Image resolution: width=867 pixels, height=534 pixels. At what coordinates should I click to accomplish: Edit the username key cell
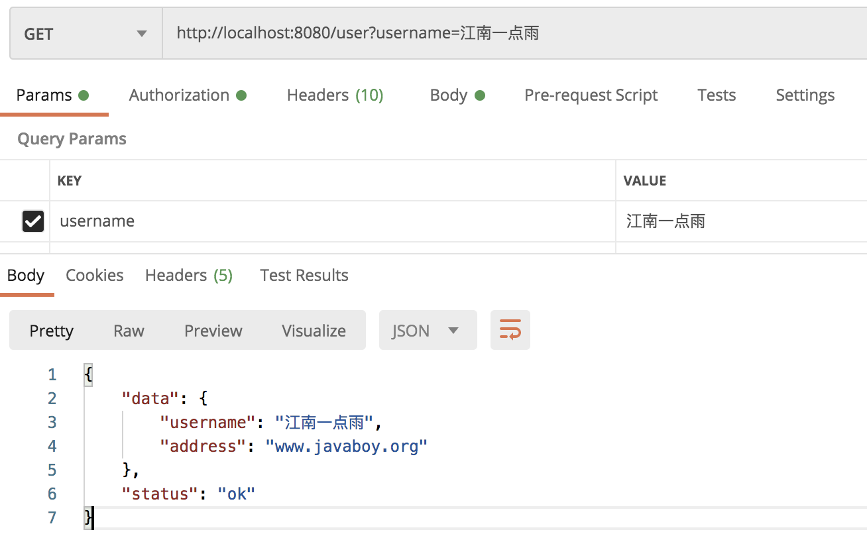333,221
